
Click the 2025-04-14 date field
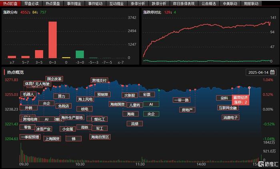pyautogui.click(x=261, y=72)
